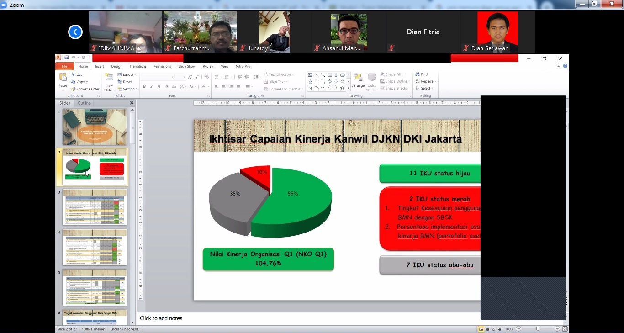Toggle Italic text formatting
This screenshot has width=624, height=333.
click(x=152, y=86)
